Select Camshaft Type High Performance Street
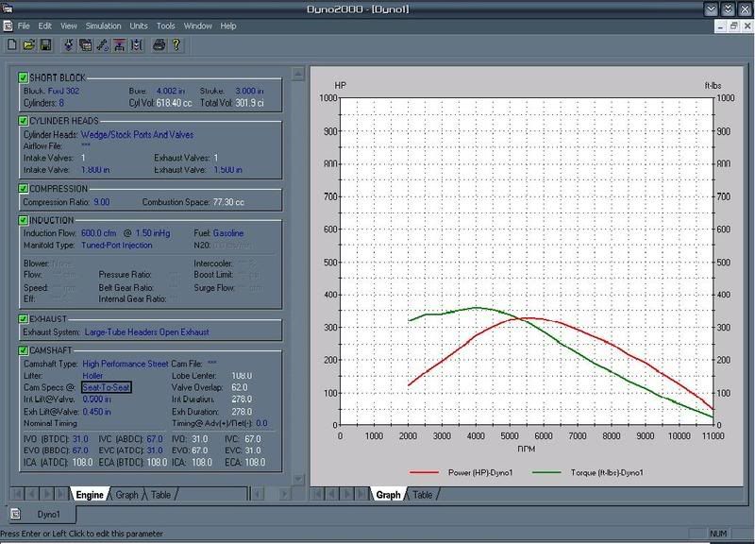The height and width of the screenshot is (544, 755). (x=126, y=364)
